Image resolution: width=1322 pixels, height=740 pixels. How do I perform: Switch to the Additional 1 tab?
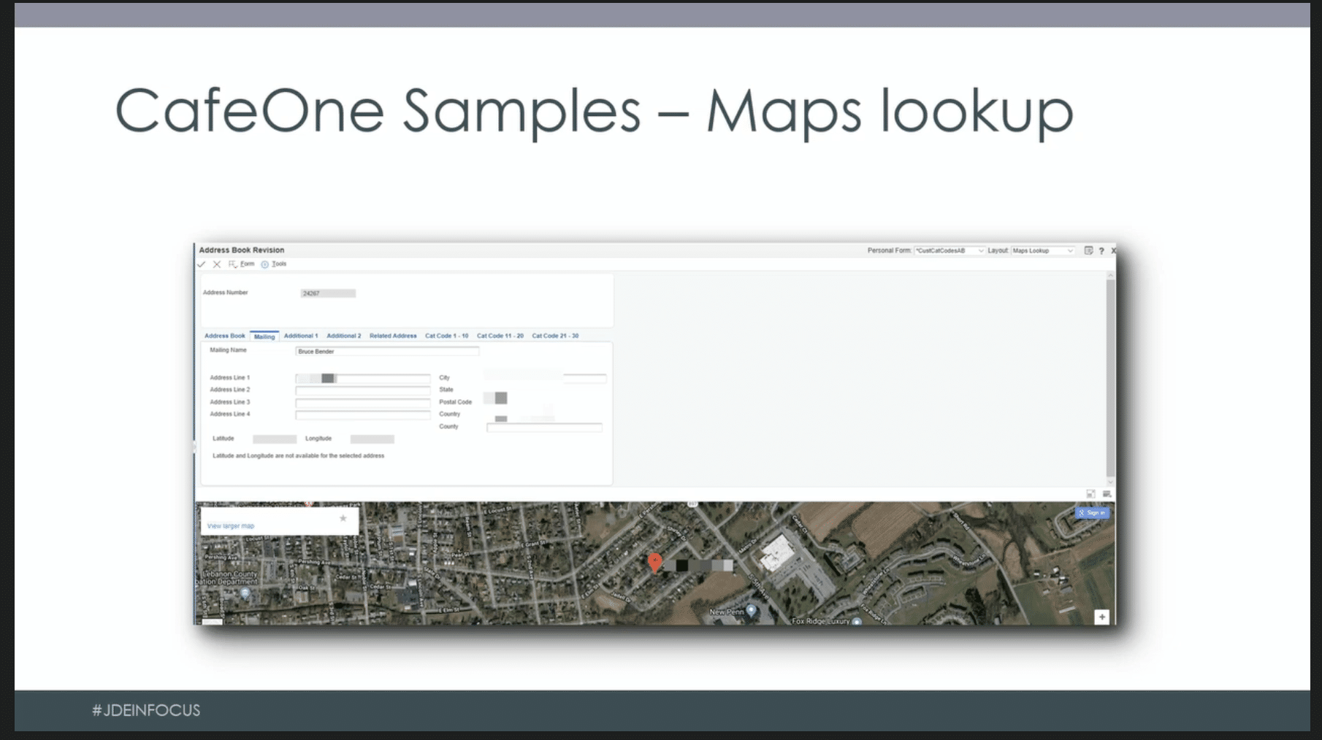pyautogui.click(x=301, y=336)
